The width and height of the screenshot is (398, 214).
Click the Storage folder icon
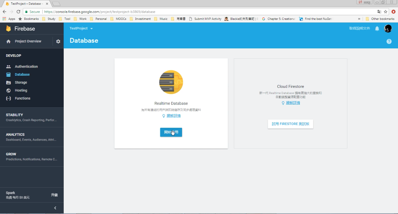pos(8,82)
